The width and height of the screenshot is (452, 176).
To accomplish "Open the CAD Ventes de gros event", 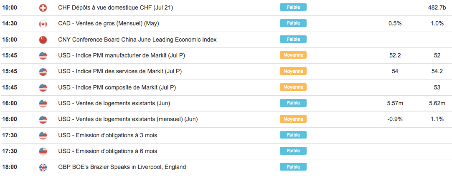I will (108, 24).
